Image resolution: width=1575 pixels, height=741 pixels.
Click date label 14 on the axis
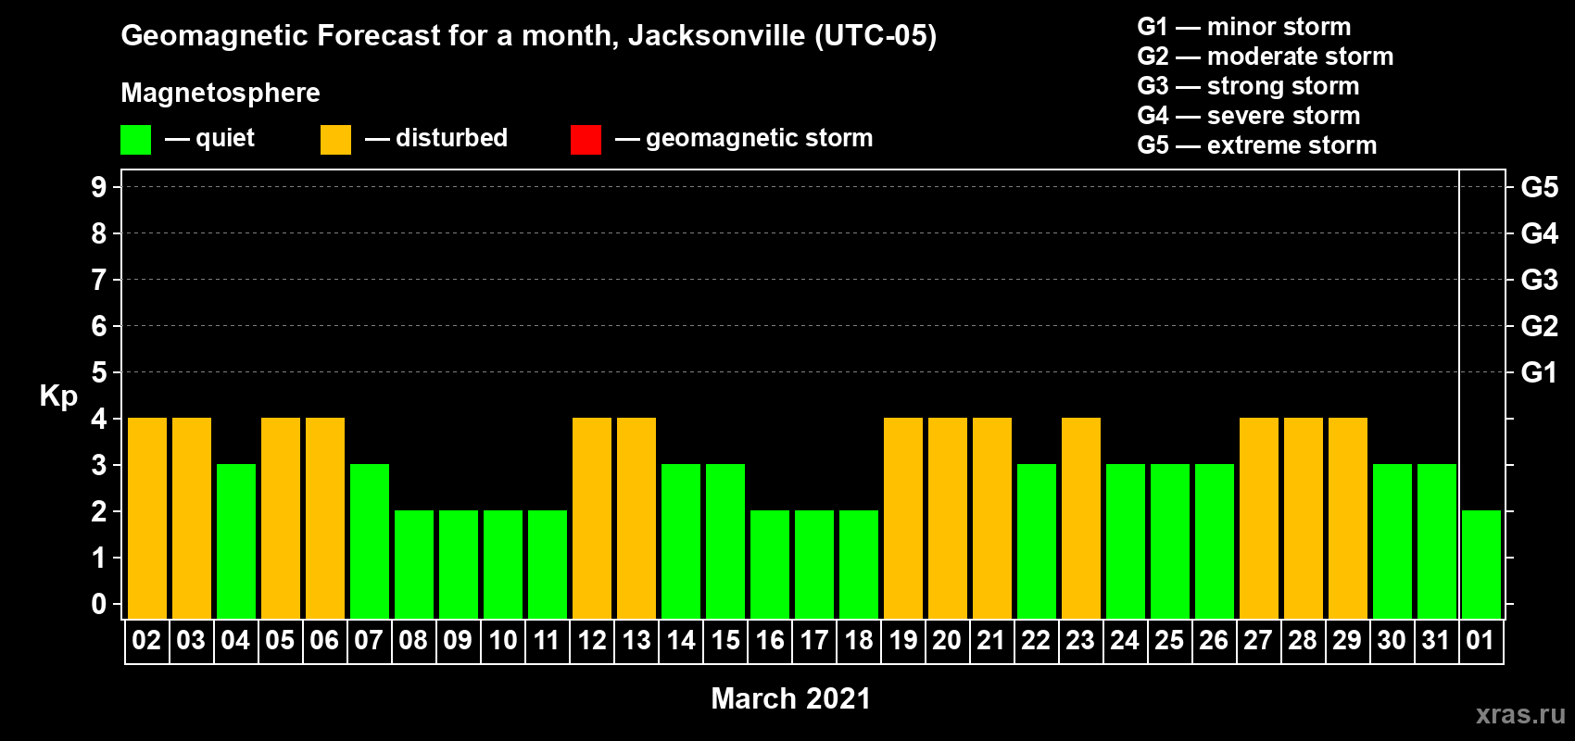tap(681, 641)
